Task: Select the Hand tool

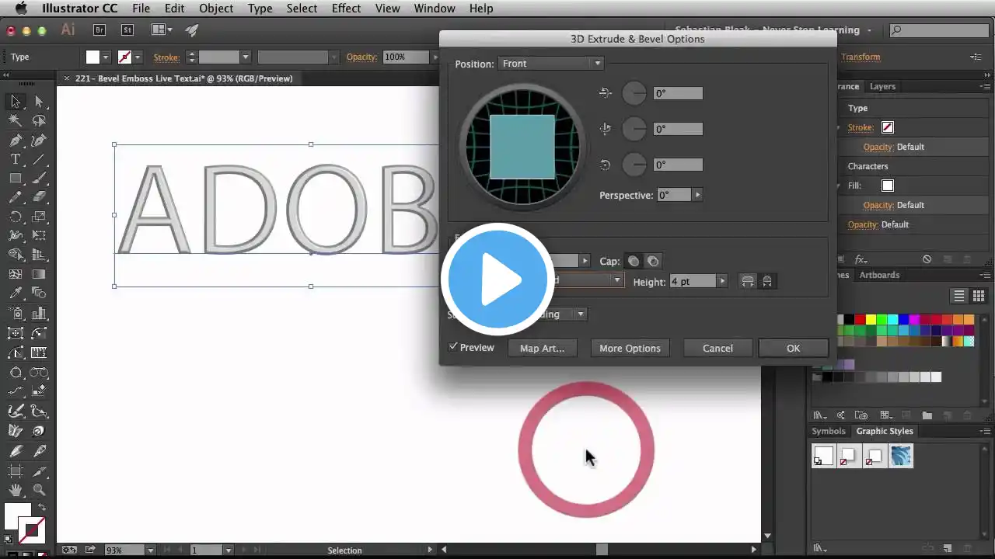Action: point(15,490)
